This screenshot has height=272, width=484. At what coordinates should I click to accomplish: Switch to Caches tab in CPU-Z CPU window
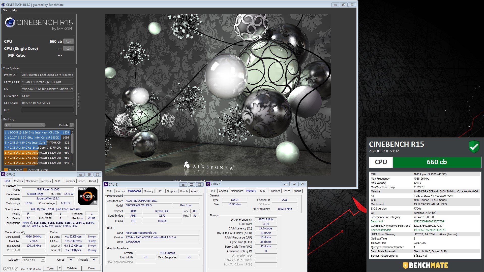(18, 181)
